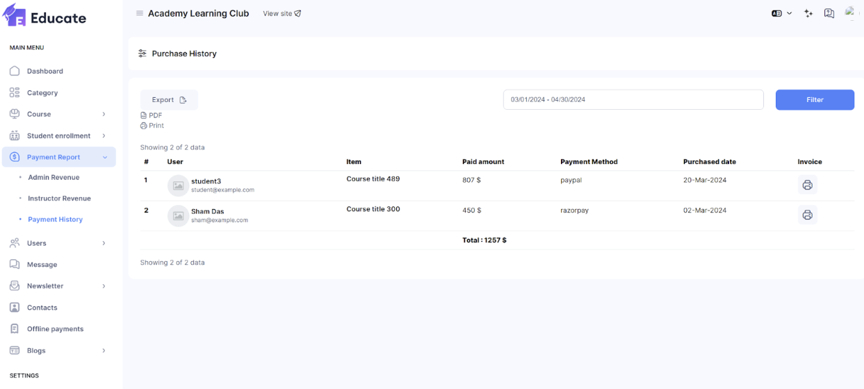This screenshot has height=389, width=864.
Task: Open the AI sparkle assistant icon
Action: (808, 13)
